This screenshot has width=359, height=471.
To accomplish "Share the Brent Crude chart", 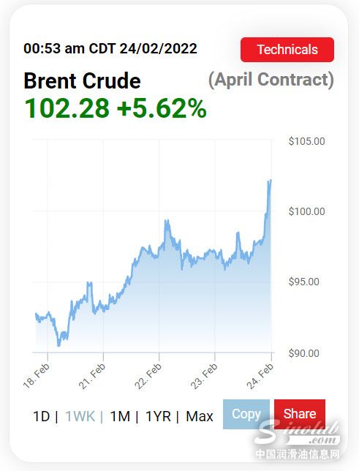I will [x=300, y=414].
